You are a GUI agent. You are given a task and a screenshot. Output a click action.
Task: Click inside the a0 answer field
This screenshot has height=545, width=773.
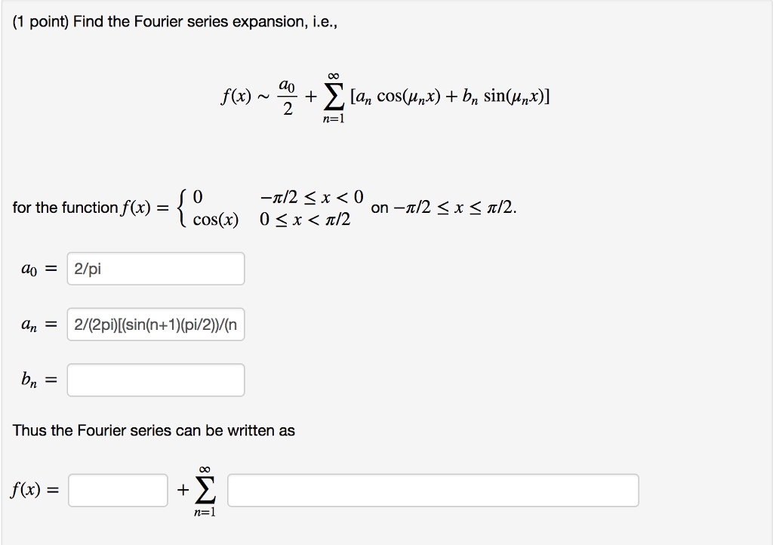tap(155, 268)
